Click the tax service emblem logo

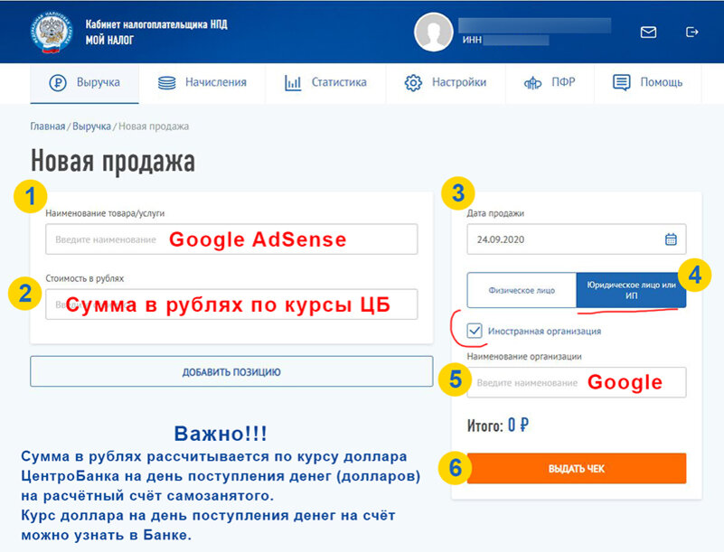pyautogui.click(x=52, y=33)
